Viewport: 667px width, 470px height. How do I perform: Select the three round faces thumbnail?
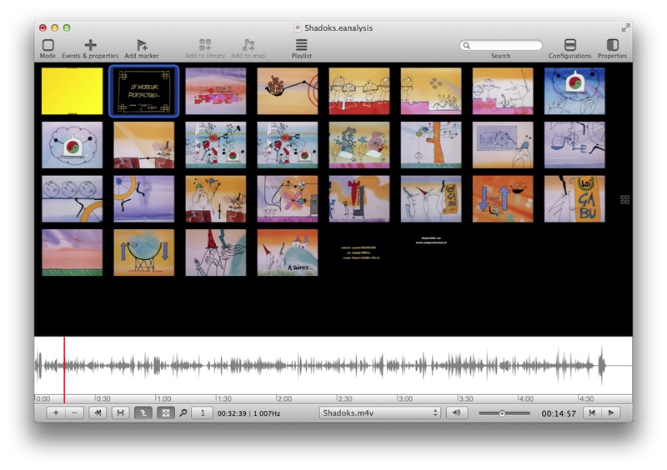tap(73, 198)
